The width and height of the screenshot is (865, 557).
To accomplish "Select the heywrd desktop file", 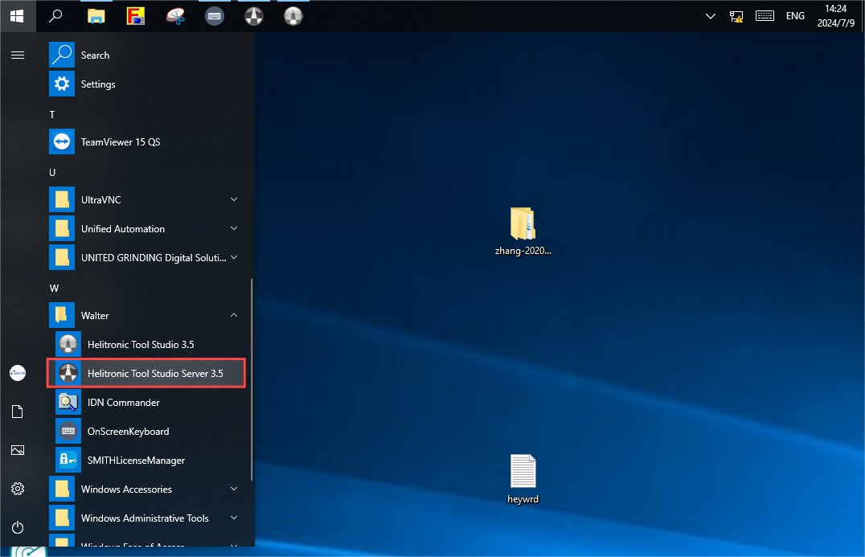I will [523, 479].
